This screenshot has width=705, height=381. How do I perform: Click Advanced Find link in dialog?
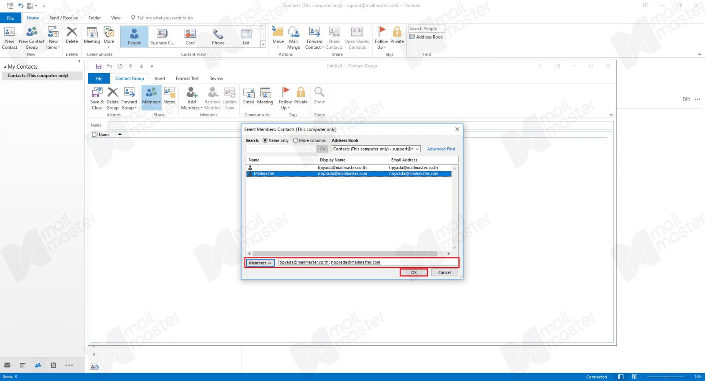click(441, 149)
